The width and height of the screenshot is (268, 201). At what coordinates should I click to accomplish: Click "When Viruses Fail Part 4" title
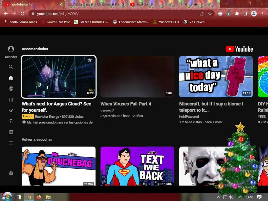pos(126,104)
